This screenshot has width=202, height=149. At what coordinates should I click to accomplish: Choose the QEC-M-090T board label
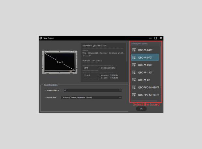point(145,65)
